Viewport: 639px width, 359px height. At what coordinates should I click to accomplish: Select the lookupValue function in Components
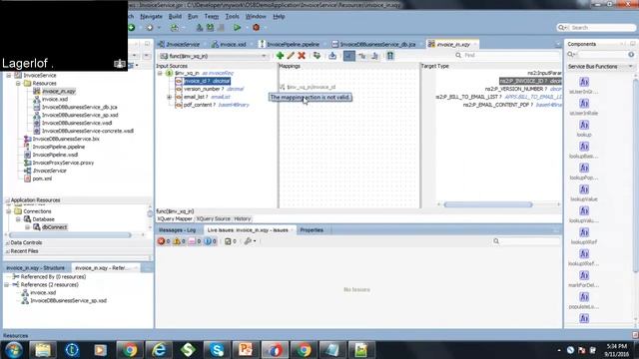tap(584, 192)
